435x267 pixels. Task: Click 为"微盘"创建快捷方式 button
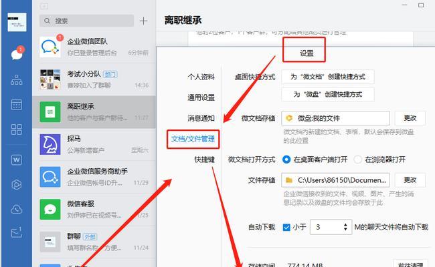(328, 94)
